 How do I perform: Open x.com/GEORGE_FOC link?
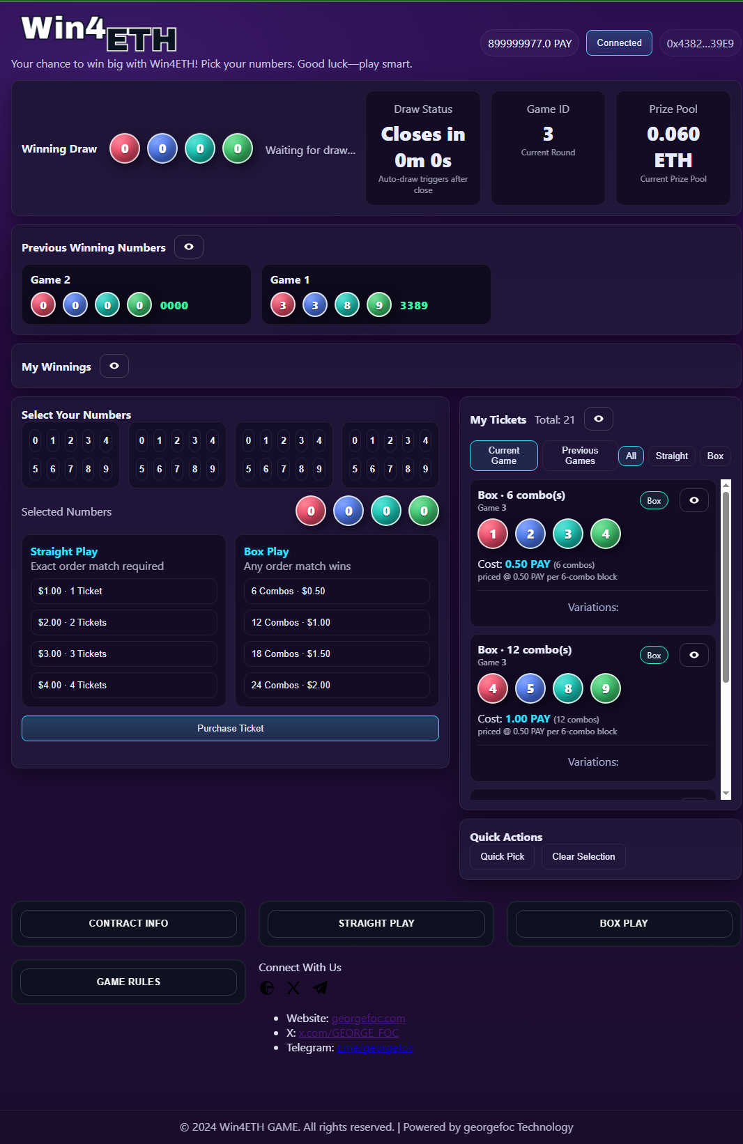point(348,1033)
